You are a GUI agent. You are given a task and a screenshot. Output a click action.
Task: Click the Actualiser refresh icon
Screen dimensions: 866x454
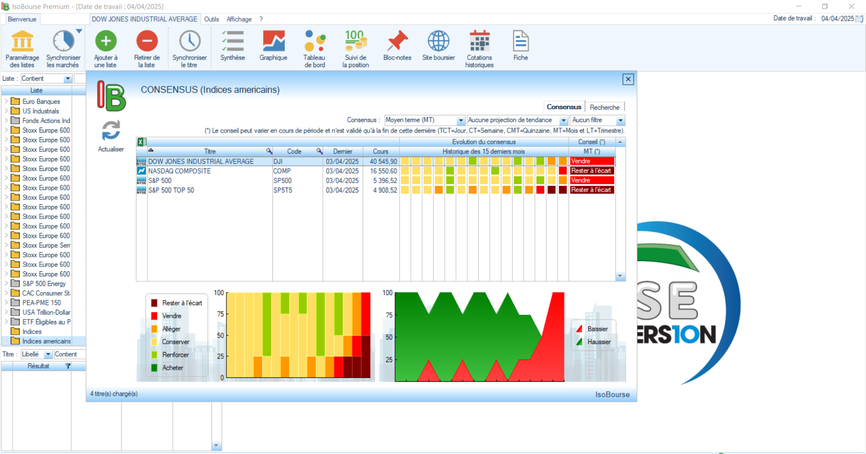[111, 131]
